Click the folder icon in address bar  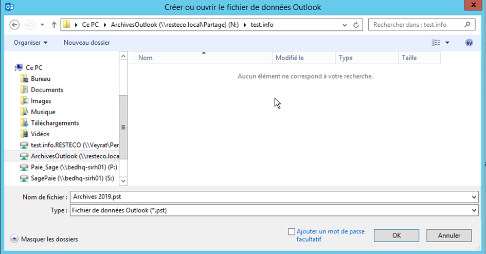click(67, 25)
